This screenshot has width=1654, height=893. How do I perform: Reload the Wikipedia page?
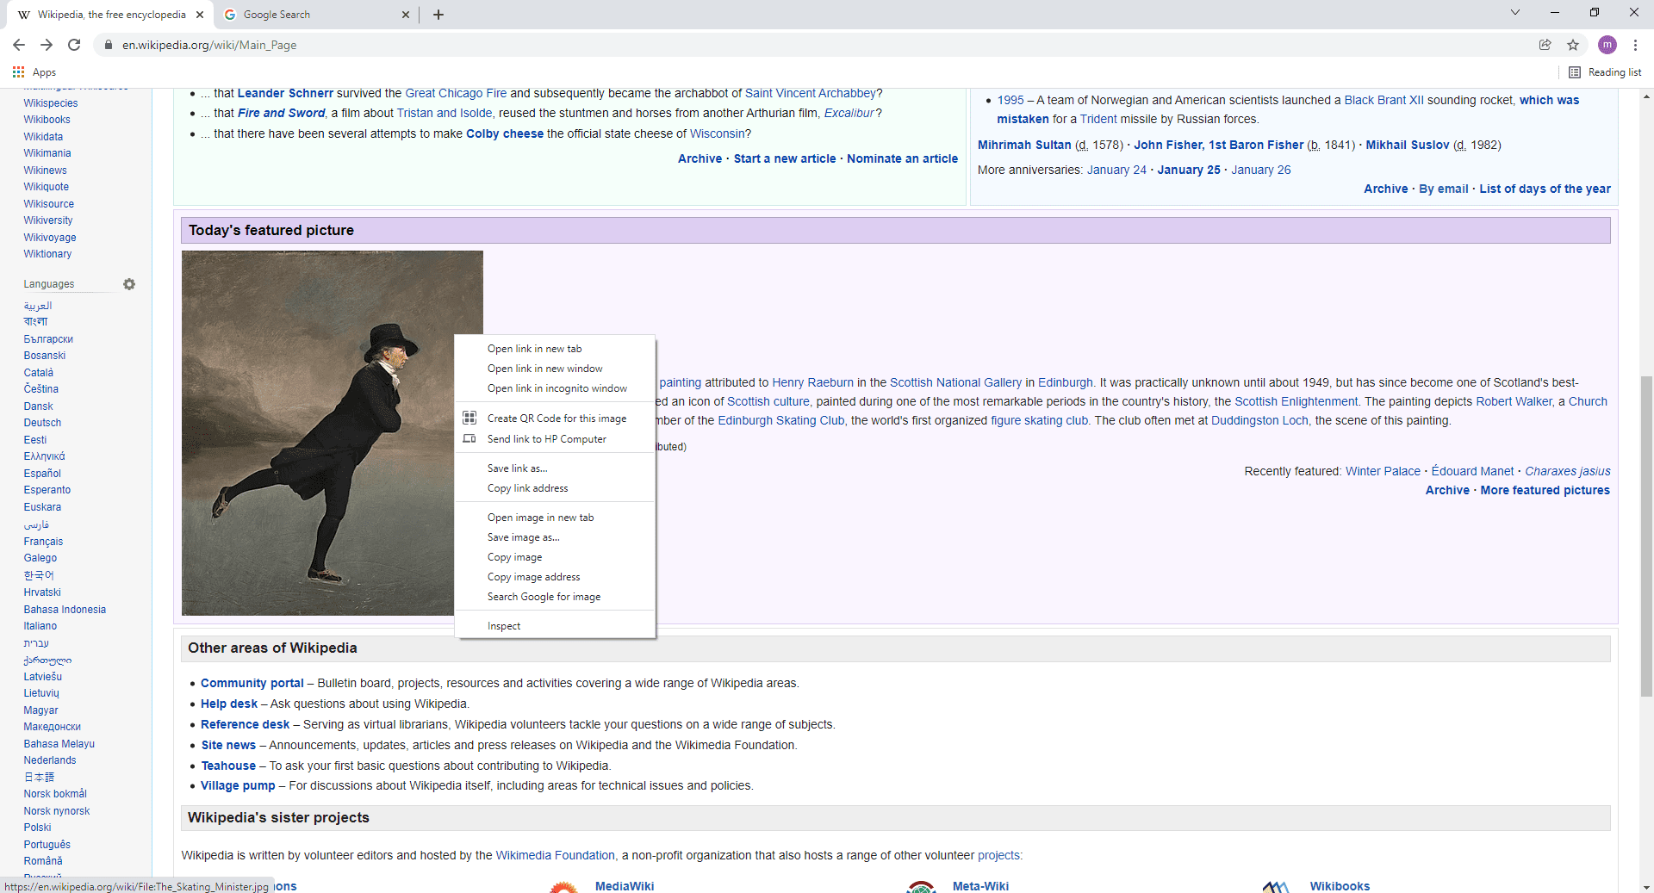[74, 45]
